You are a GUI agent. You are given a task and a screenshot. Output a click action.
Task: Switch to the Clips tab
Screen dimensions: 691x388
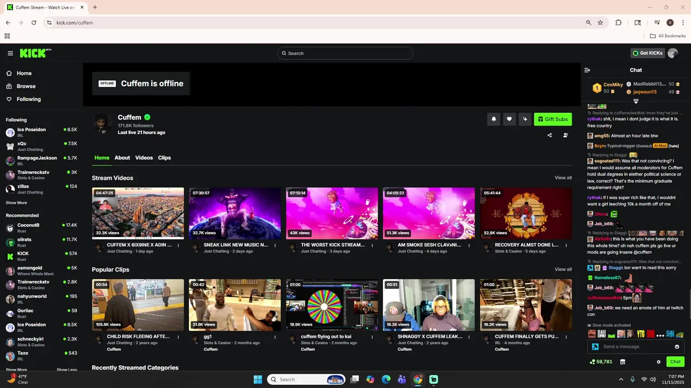[165, 158]
